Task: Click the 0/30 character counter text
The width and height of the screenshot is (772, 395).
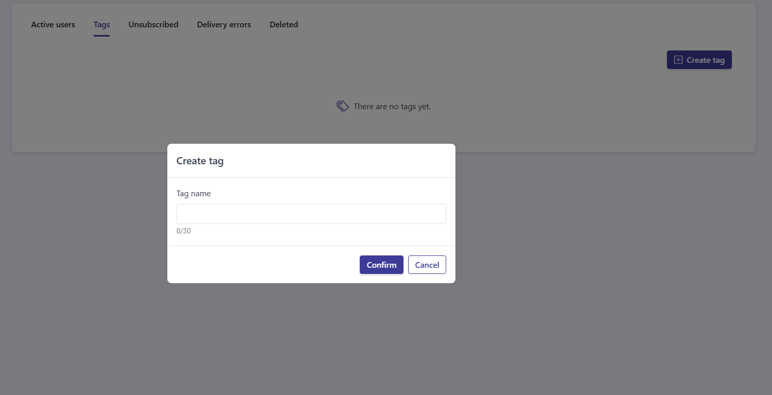Action: point(184,231)
